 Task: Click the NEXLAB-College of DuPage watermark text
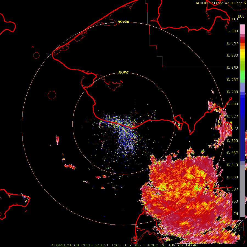point(219,3)
